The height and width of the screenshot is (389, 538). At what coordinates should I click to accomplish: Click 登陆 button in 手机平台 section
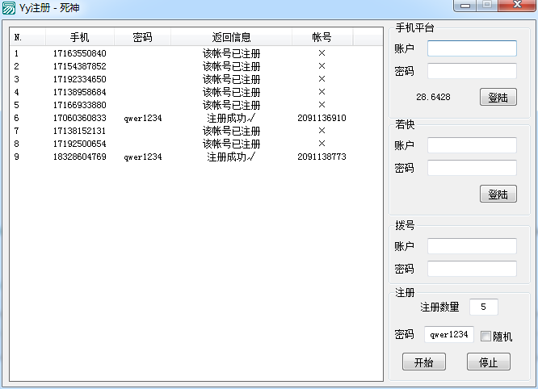(498, 98)
